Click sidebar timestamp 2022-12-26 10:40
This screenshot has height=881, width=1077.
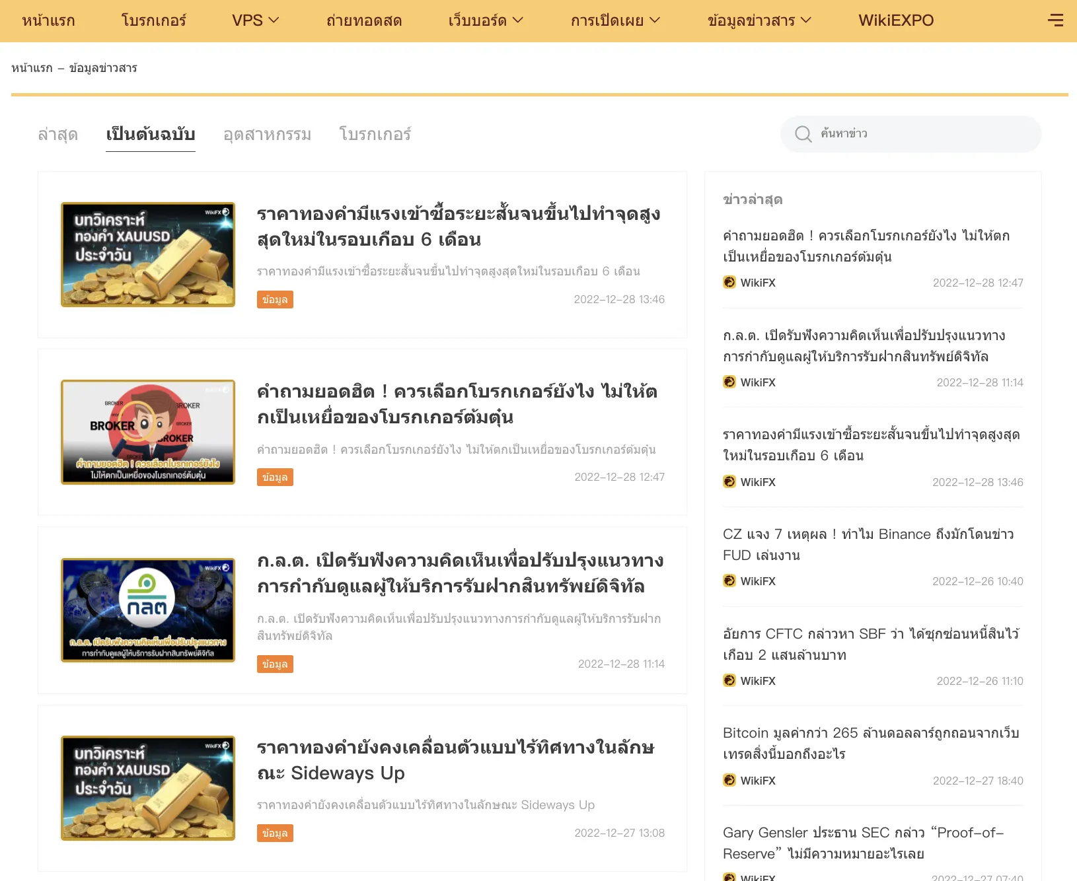978,581
